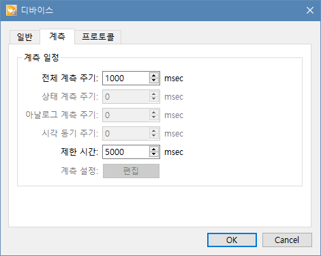Image resolution: width=321 pixels, height=256 pixels.
Task: Click the 편집 button for 계측 설정
Action: pyautogui.click(x=131, y=171)
